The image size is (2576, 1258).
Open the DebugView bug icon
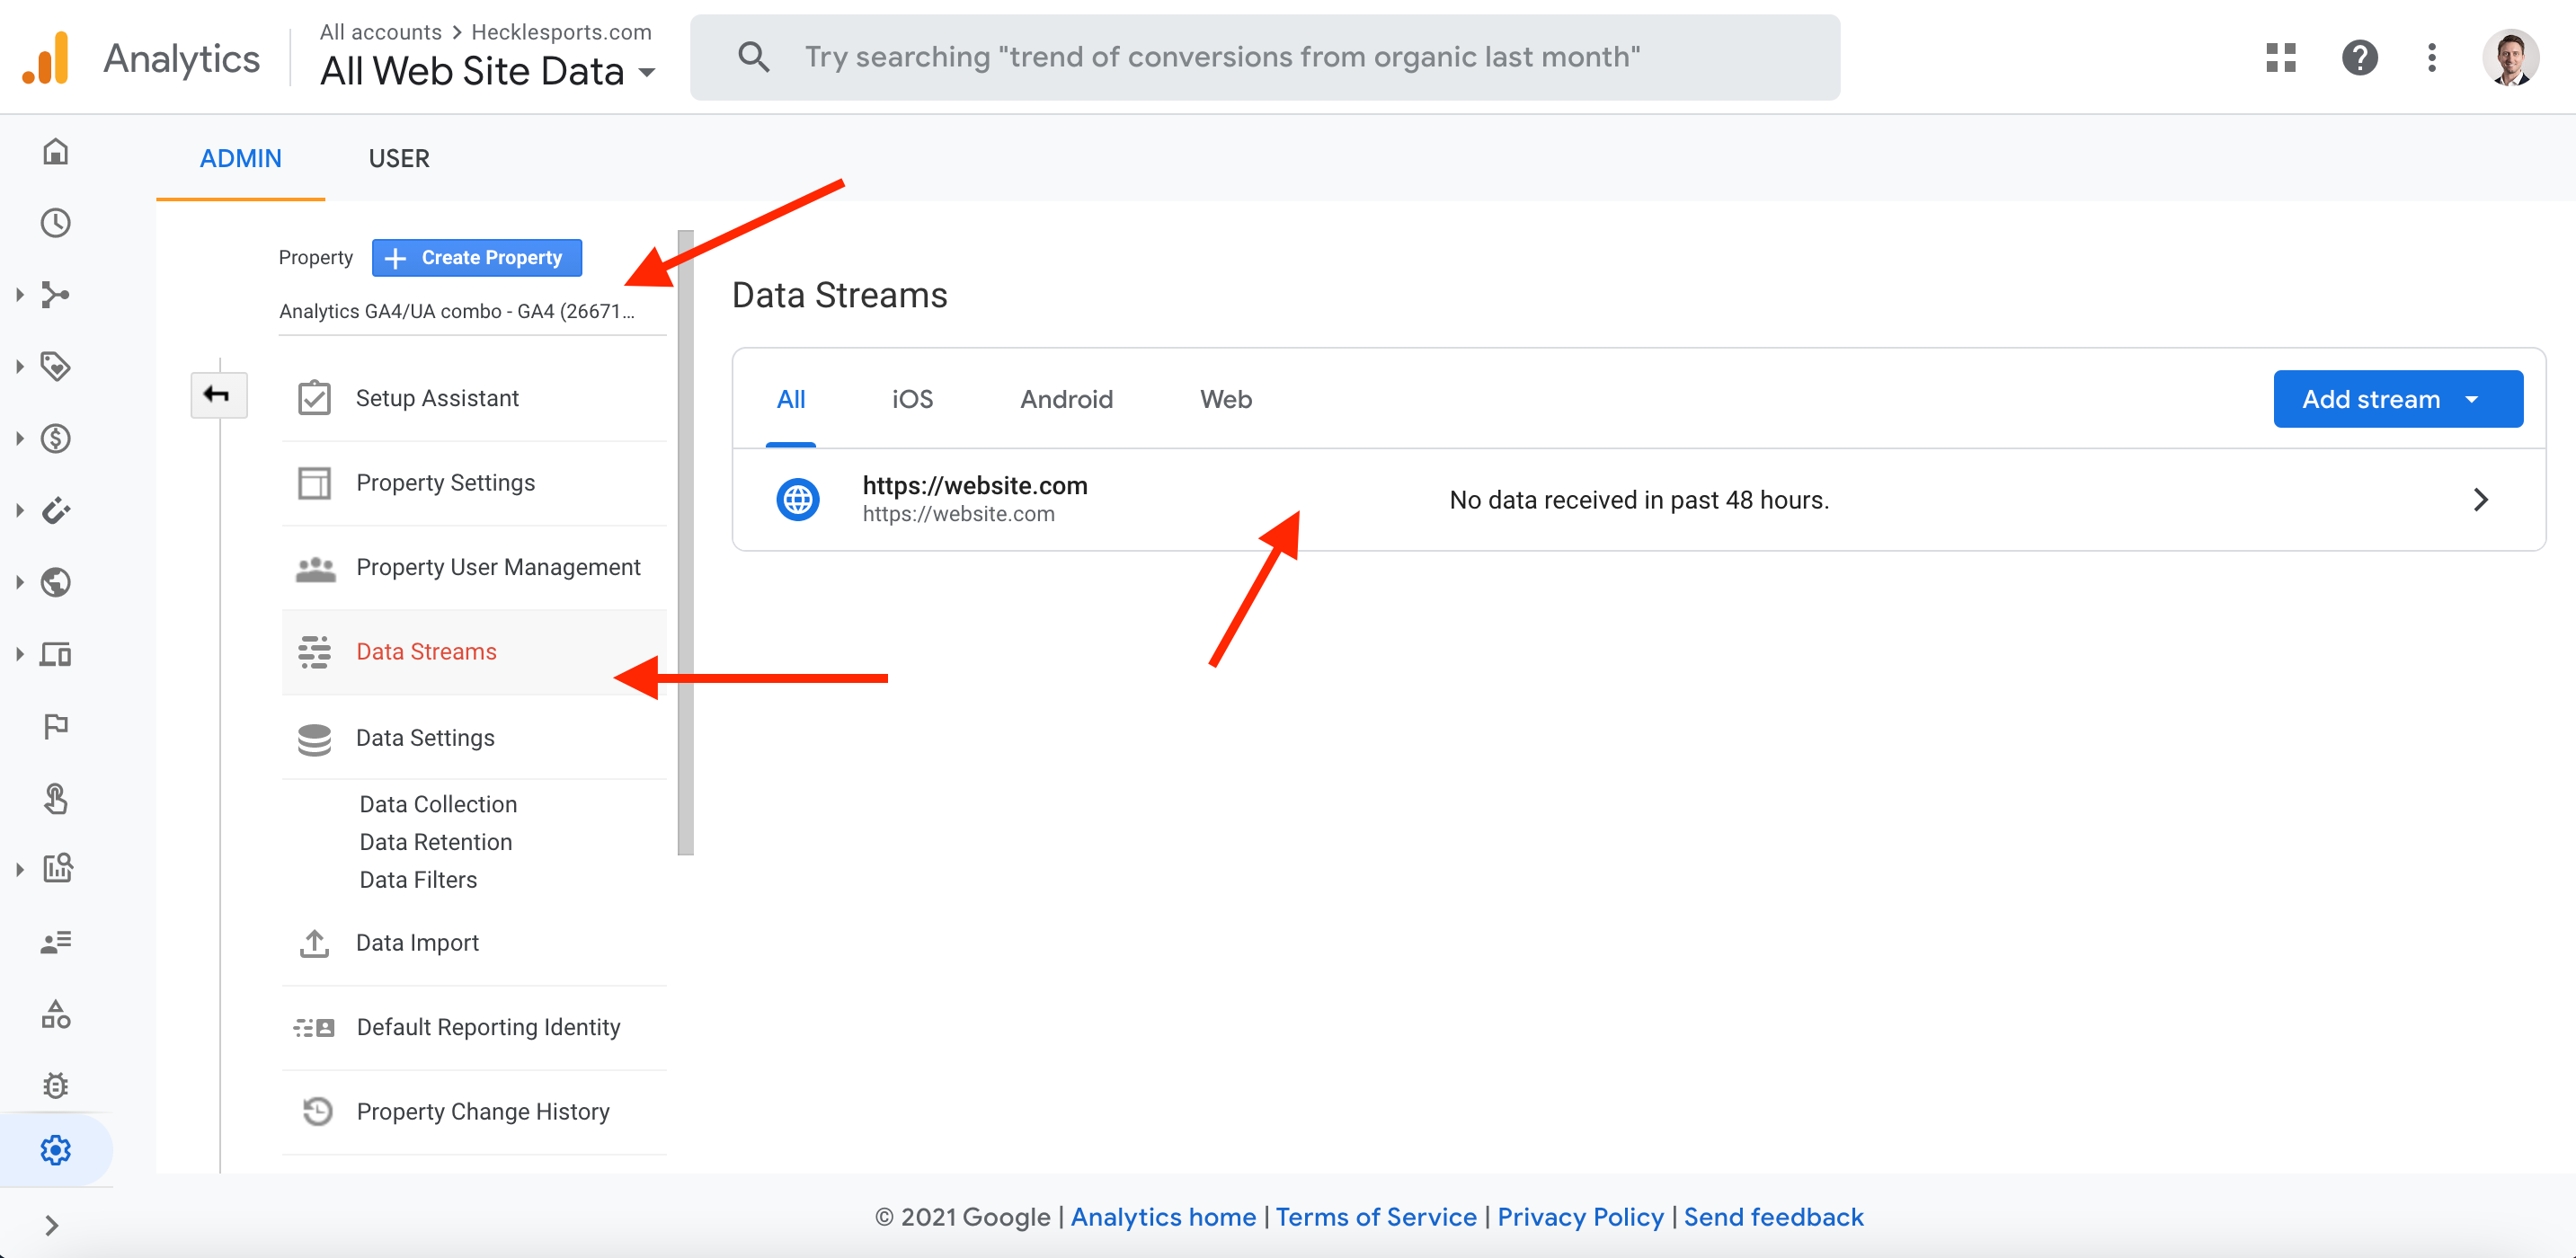point(56,1085)
